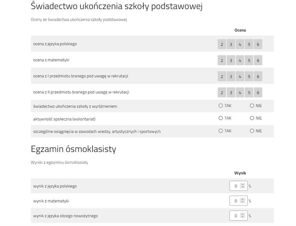Choose grade 6 for matematyka
This screenshot has height=226, width=296.
tap(258, 60)
